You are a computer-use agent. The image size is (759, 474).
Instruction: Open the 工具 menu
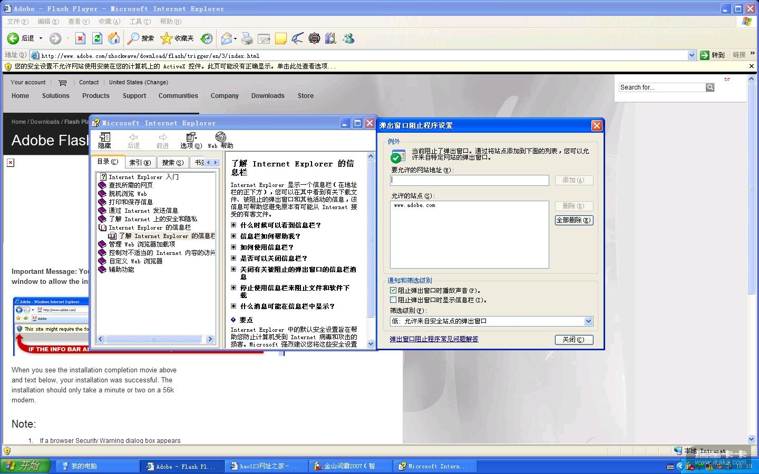click(140, 22)
